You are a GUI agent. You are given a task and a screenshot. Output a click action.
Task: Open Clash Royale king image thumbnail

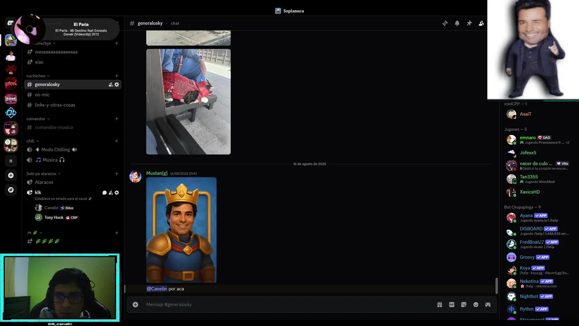(x=181, y=230)
